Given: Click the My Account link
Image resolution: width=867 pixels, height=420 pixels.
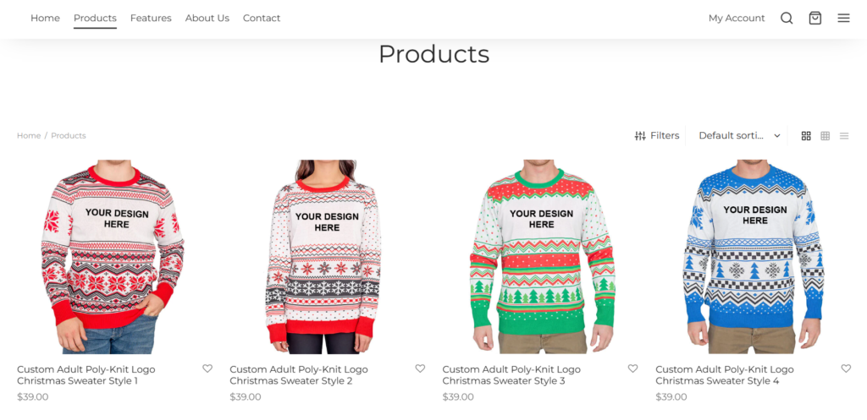Looking at the screenshot, I should point(737,18).
